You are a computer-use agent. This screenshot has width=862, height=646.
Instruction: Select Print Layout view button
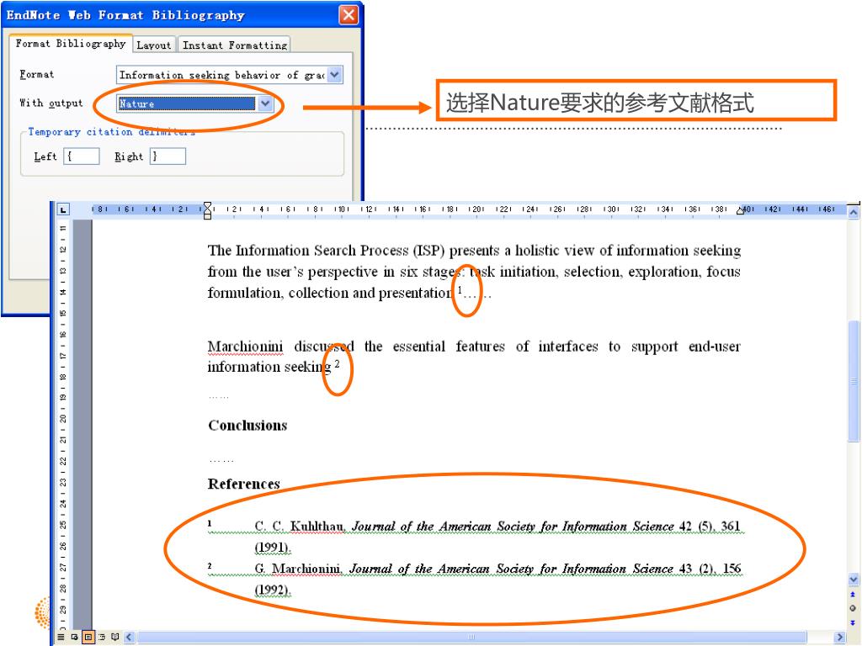(x=88, y=638)
